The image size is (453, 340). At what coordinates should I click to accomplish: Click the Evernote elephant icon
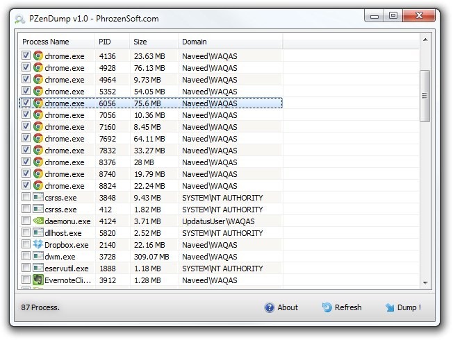pos(38,280)
